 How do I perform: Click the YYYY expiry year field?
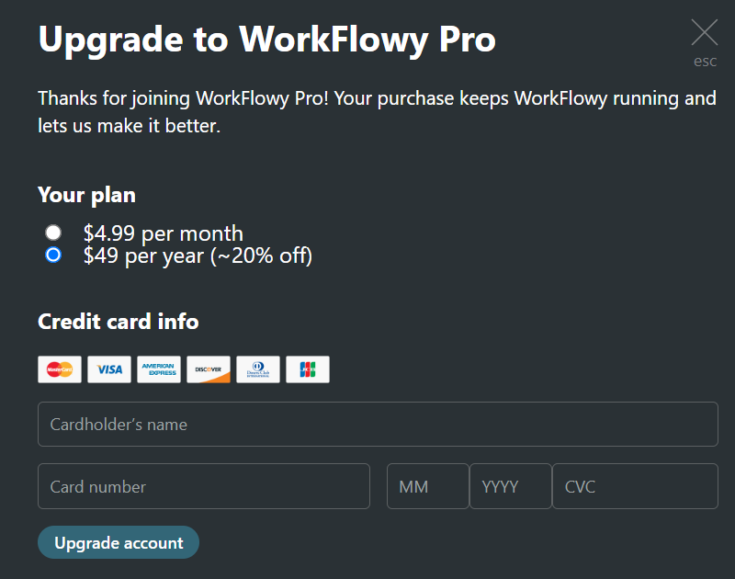[x=510, y=486]
